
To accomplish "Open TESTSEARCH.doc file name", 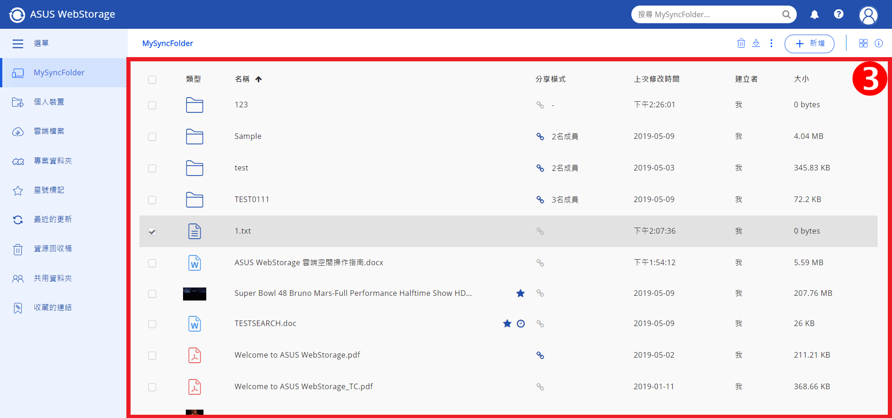I will [265, 324].
